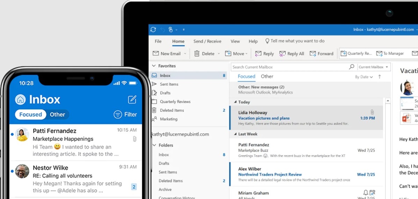Screen dimensions: 418x199
Task: Click the message list scroll-up arrow
Action: 388,101
